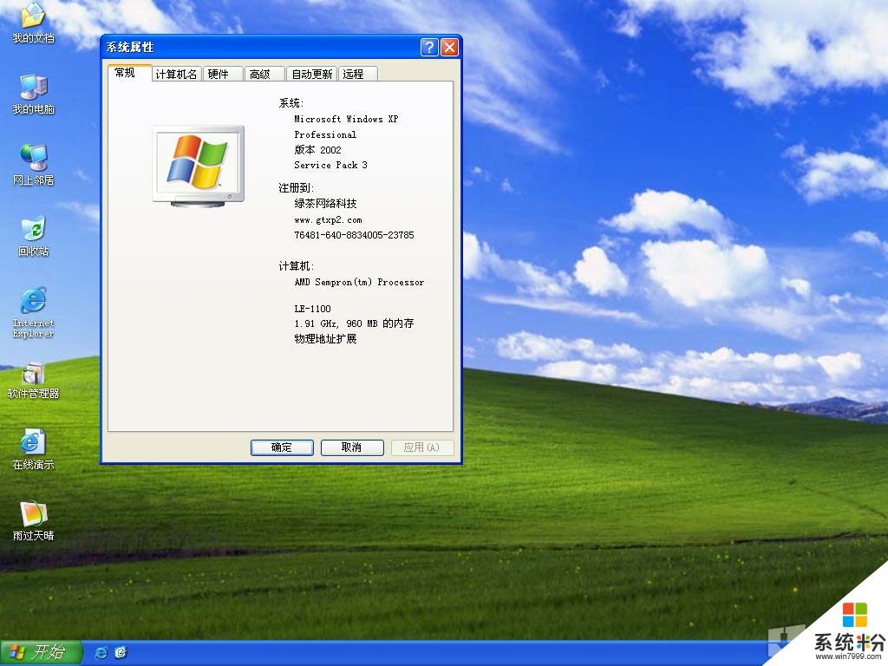
Task: Select the 网上邻居 desktop icon
Action: [x=34, y=165]
